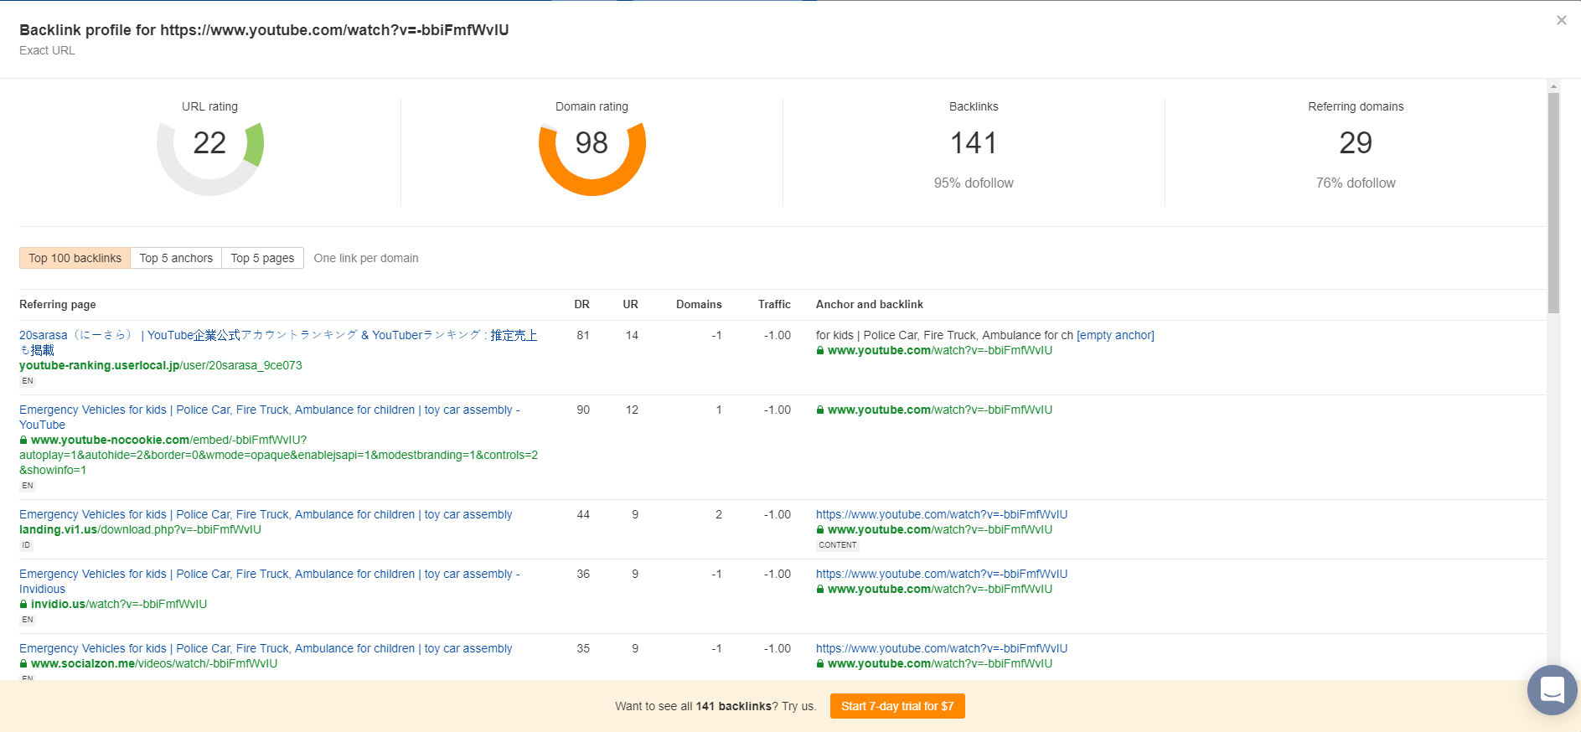Screen dimensions: 1581x732
Task: Click DR value 44 in landing.vi1.us row
Action: (583, 514)
